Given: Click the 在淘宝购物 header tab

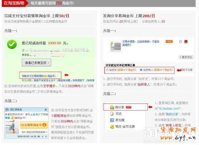Looking at the screenshot, I should (14, 3).
